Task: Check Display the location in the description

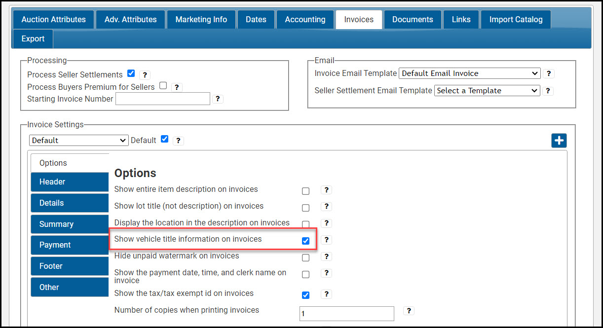Action: pos(306,224)
